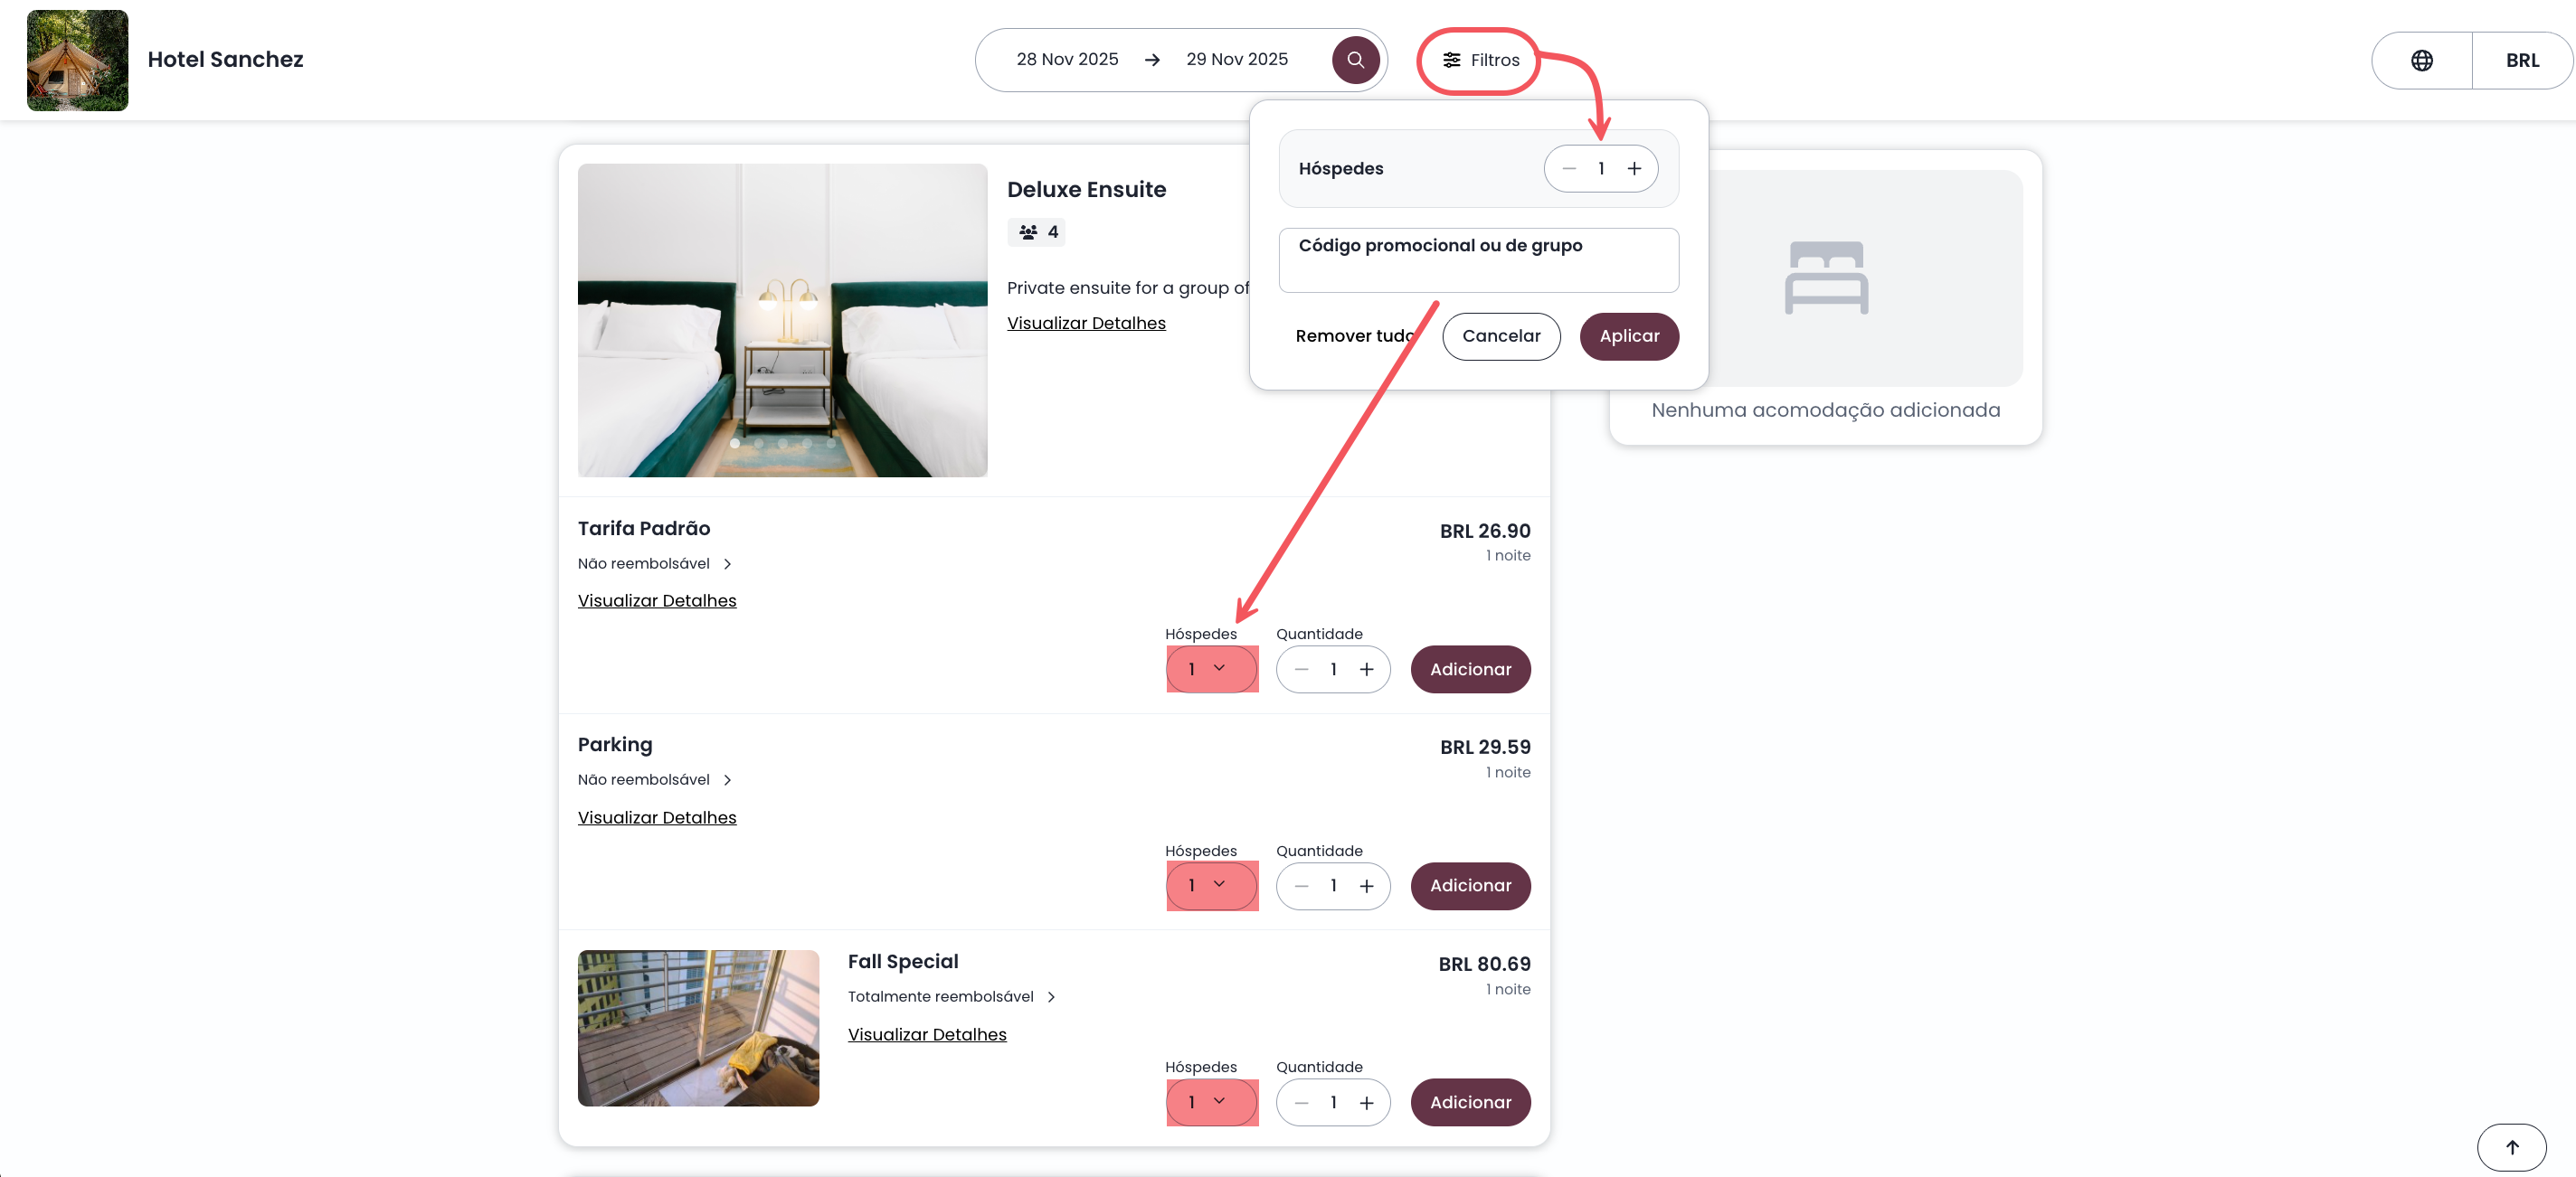The height and width of the screenshot is (1177, 2576).
Task: Click the Fall Special balcony thumbnail
Action: click(x=698, y=1028)
